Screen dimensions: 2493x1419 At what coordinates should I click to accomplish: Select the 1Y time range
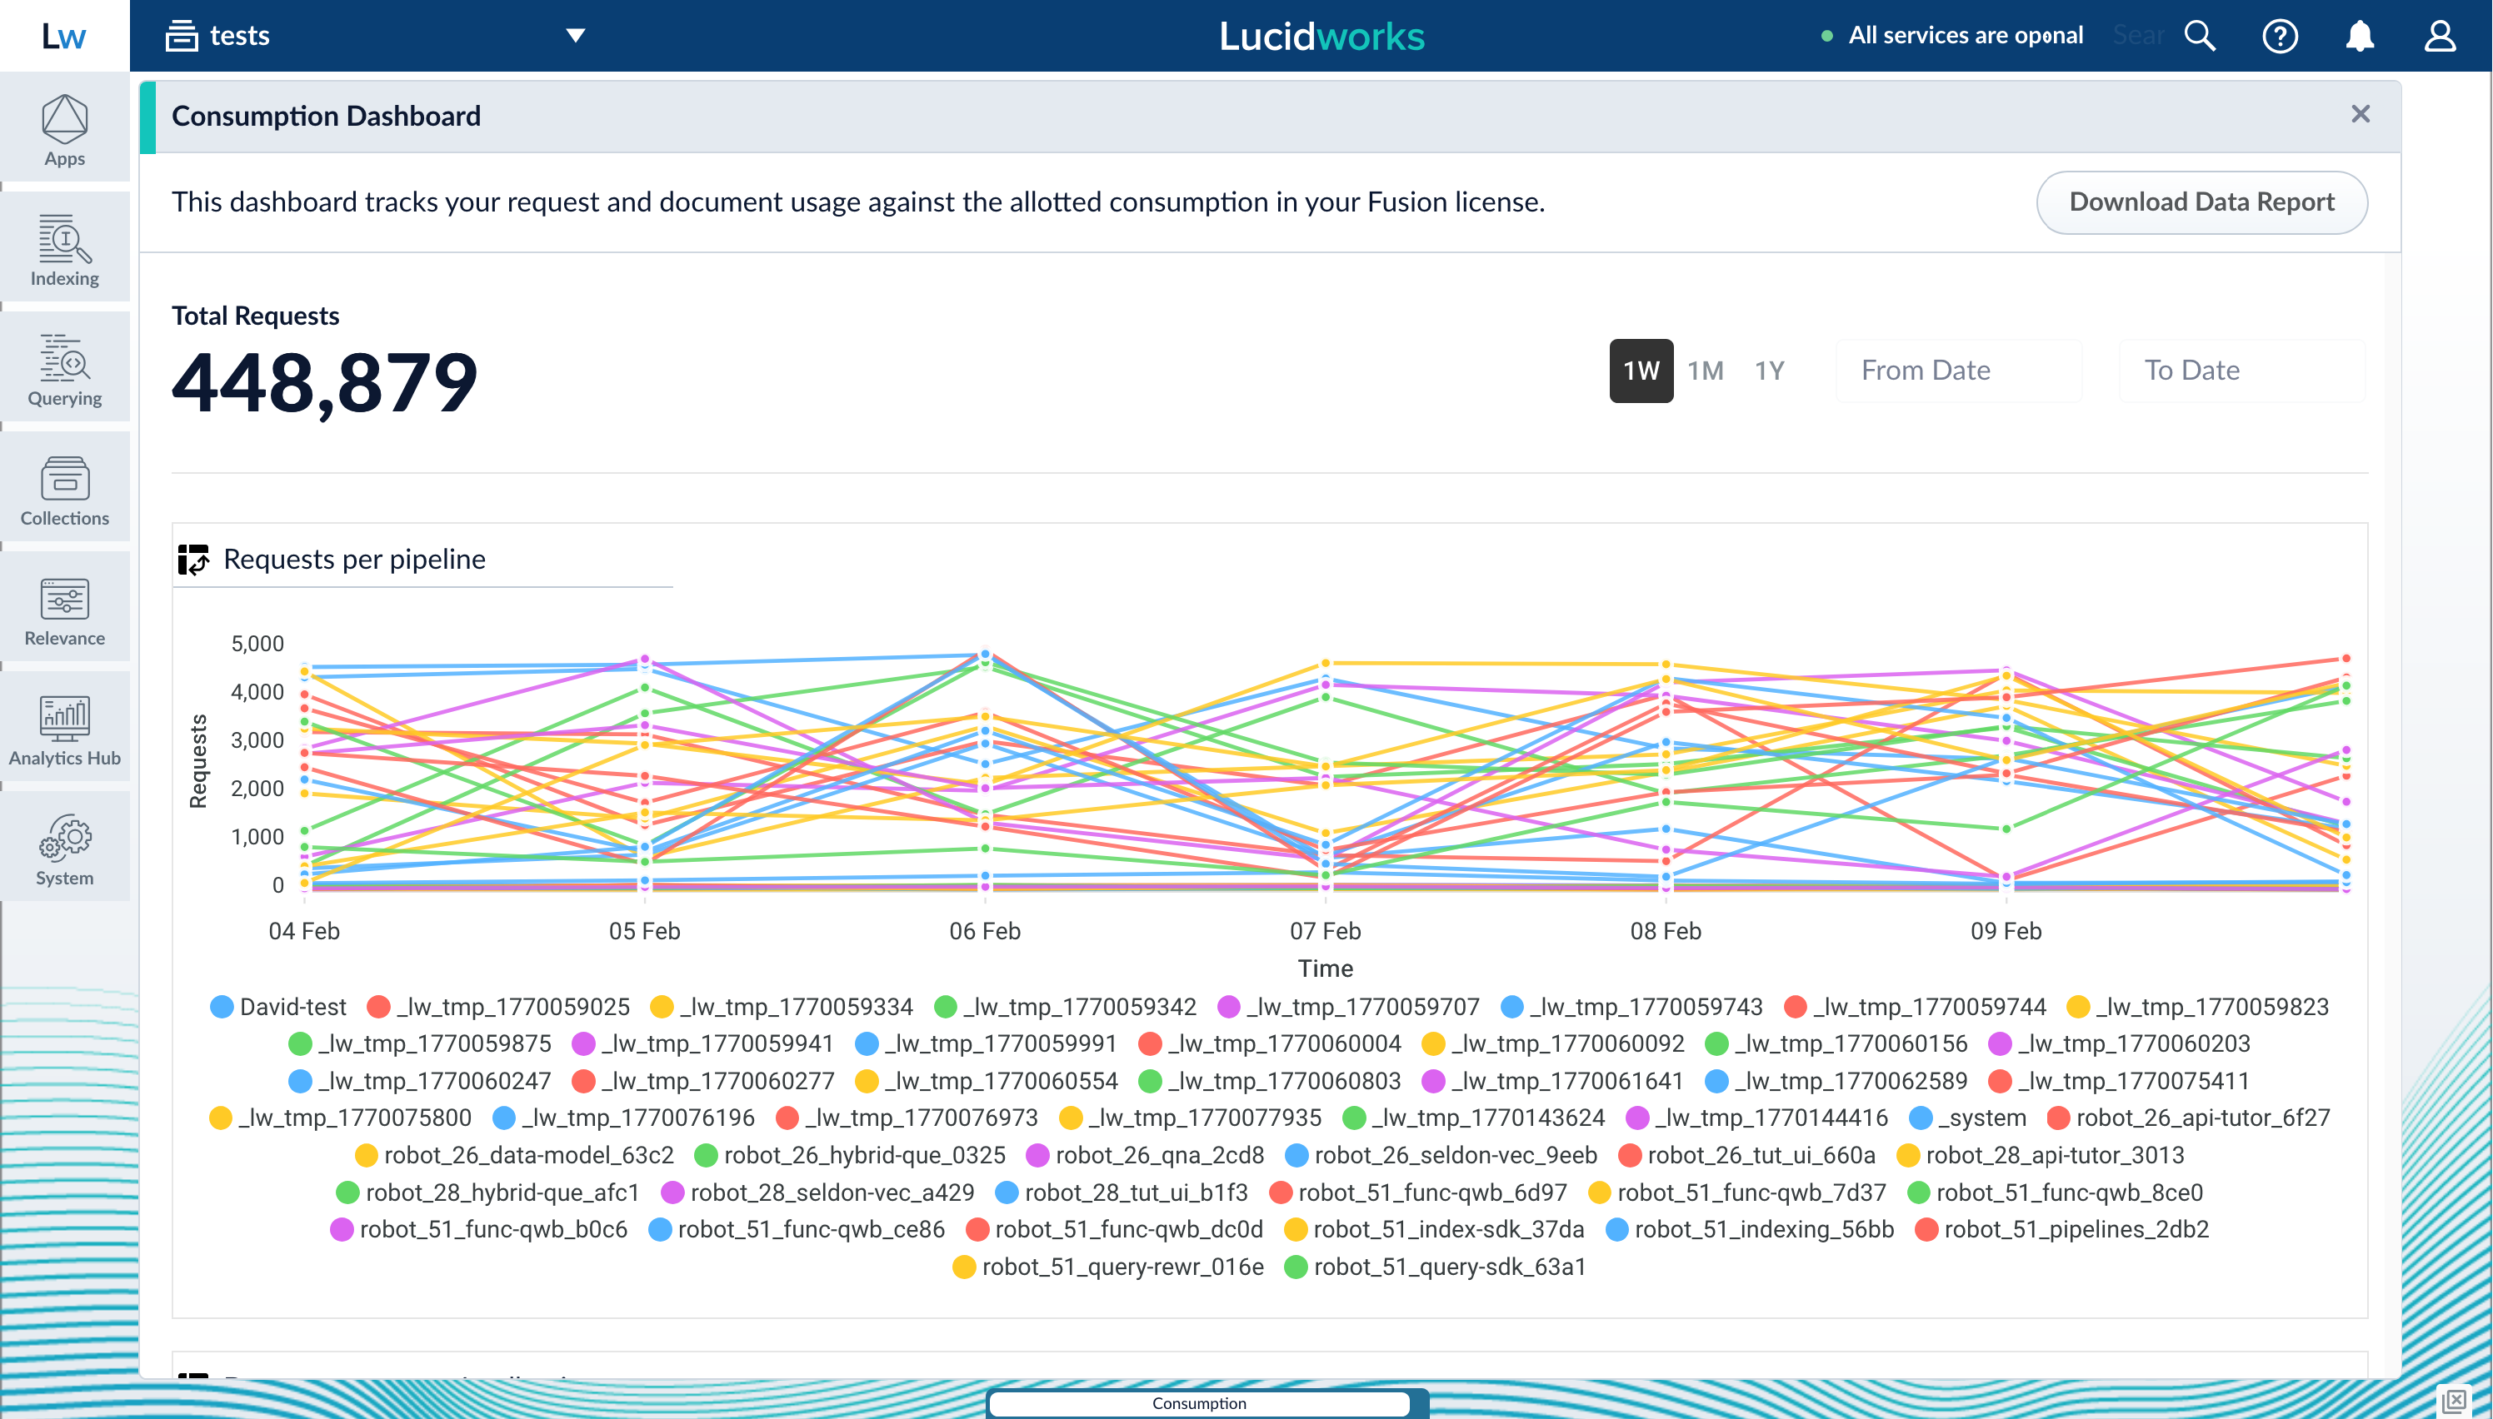point(1770,371)
